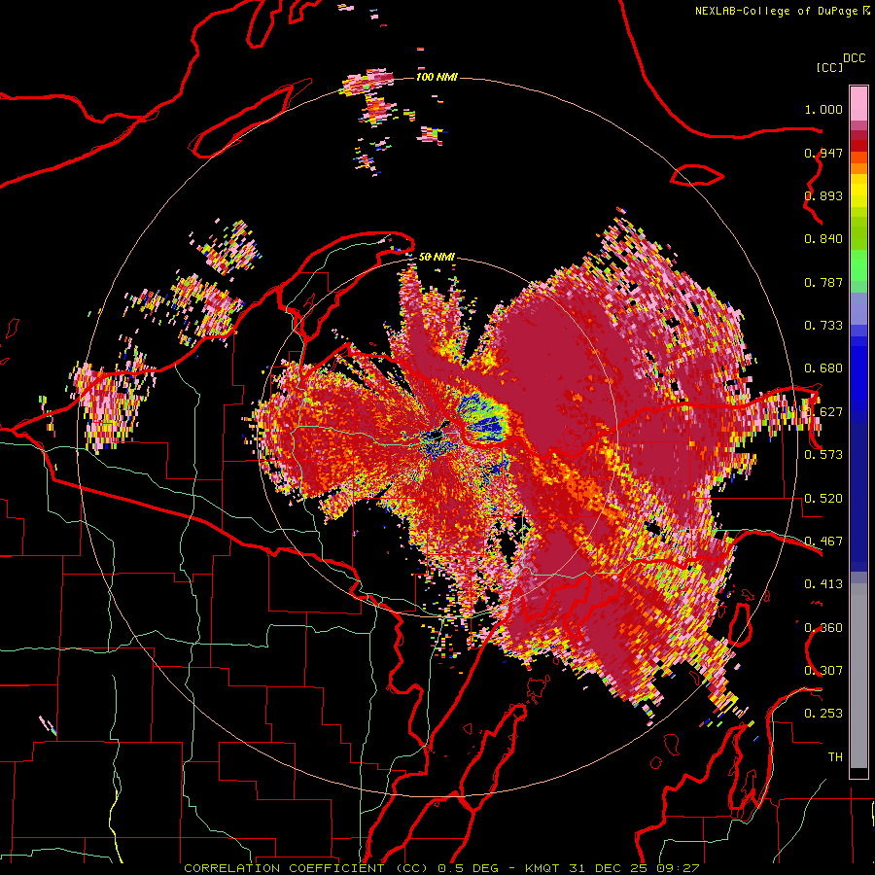Select the 0.733 scale value
This screenshot has width=875, height=875.
[x=823, y=326]
